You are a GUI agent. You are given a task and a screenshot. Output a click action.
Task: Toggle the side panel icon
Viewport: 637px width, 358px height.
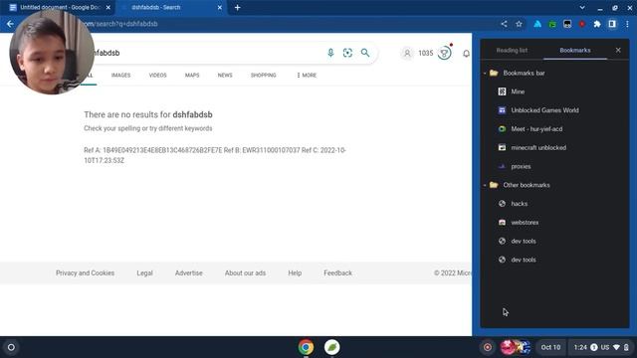[612, 24]
